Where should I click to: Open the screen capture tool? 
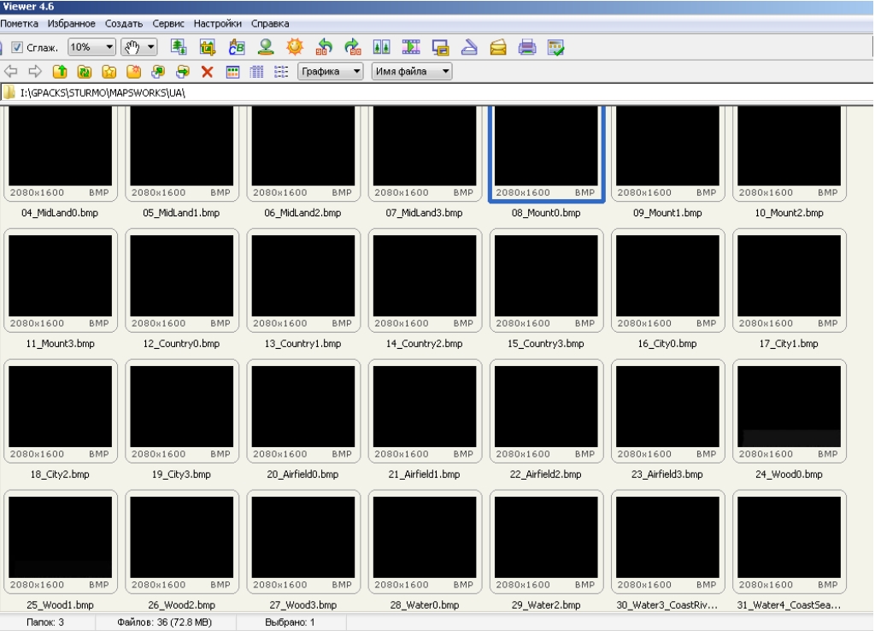(x=440, y=48)
